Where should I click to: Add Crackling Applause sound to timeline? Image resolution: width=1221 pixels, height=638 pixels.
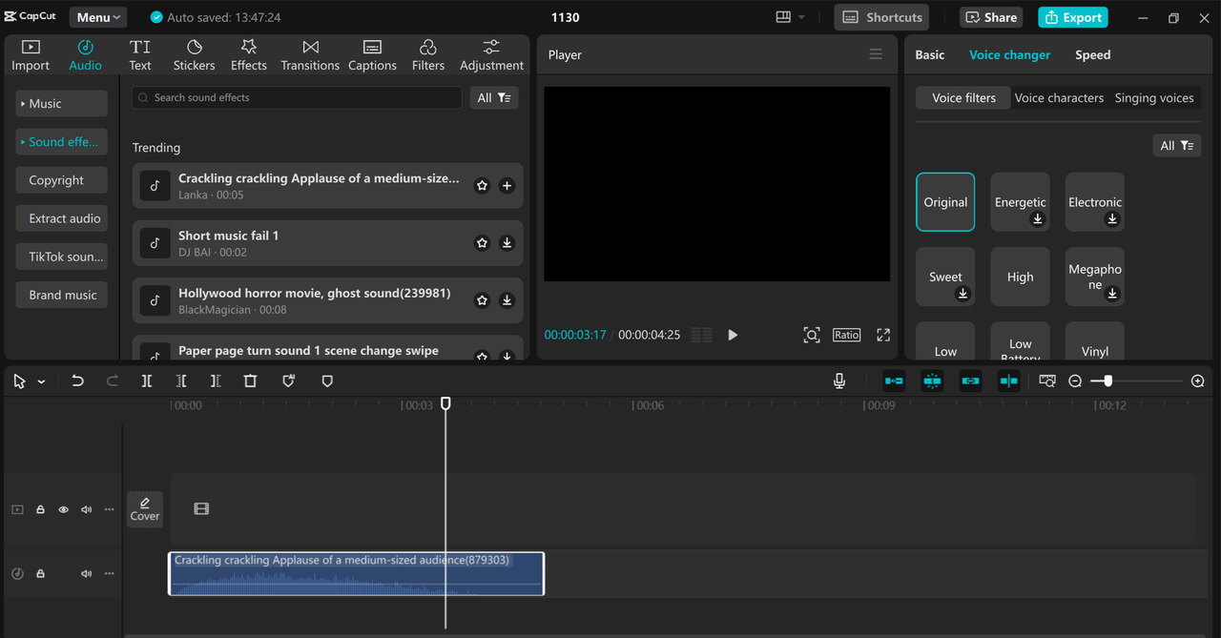tap(507, 186)
